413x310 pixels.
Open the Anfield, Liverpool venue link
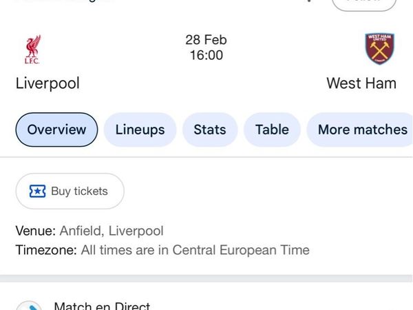pos(112,231)
